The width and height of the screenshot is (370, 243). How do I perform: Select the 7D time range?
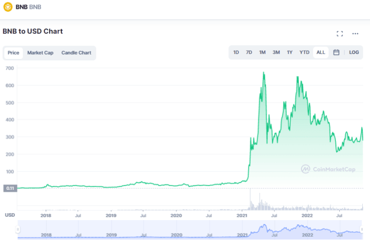pyautogui.click(x=249, y=53)
